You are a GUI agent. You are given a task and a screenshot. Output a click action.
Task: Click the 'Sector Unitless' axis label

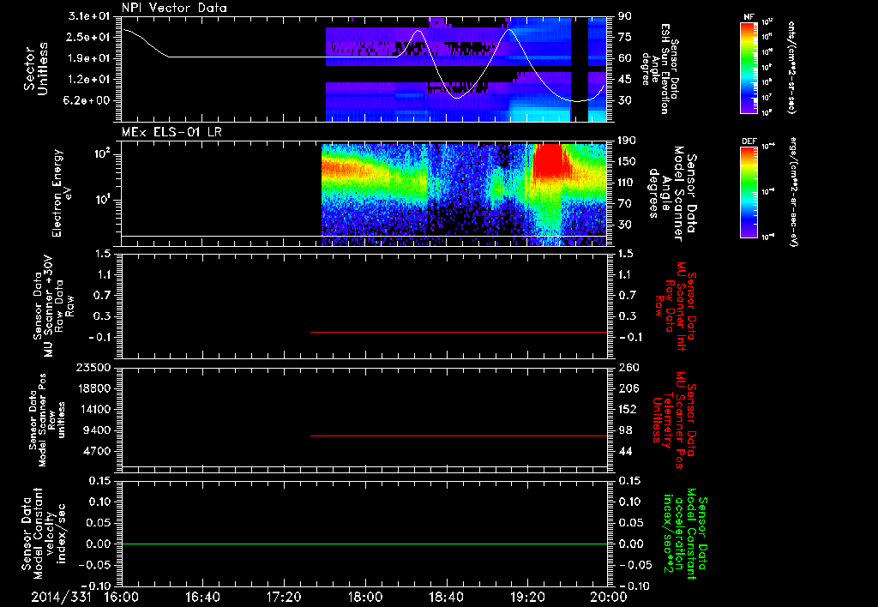[36, 69]
